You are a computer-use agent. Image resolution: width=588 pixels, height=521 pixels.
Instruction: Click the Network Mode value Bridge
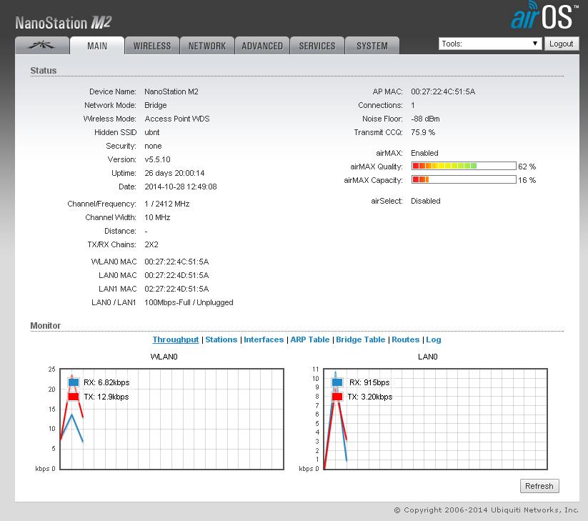(x=156, y=105)
